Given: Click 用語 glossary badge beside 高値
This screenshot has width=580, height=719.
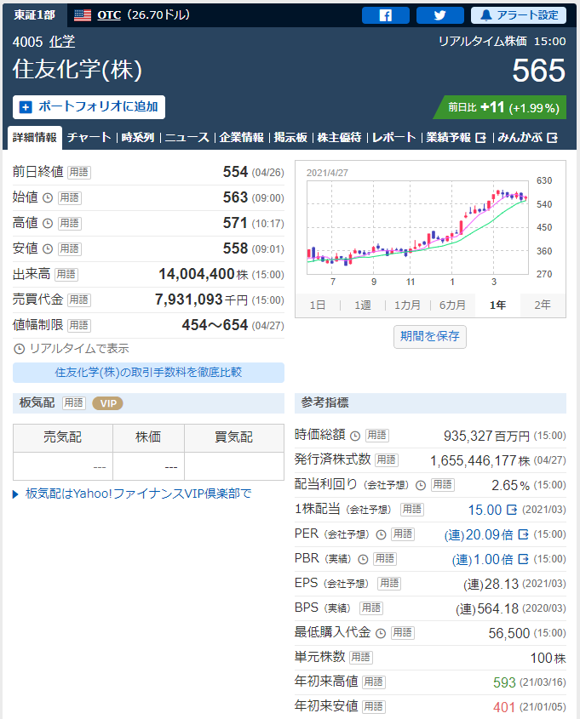Looking at the screenshot, I should [x=70, y=223].
